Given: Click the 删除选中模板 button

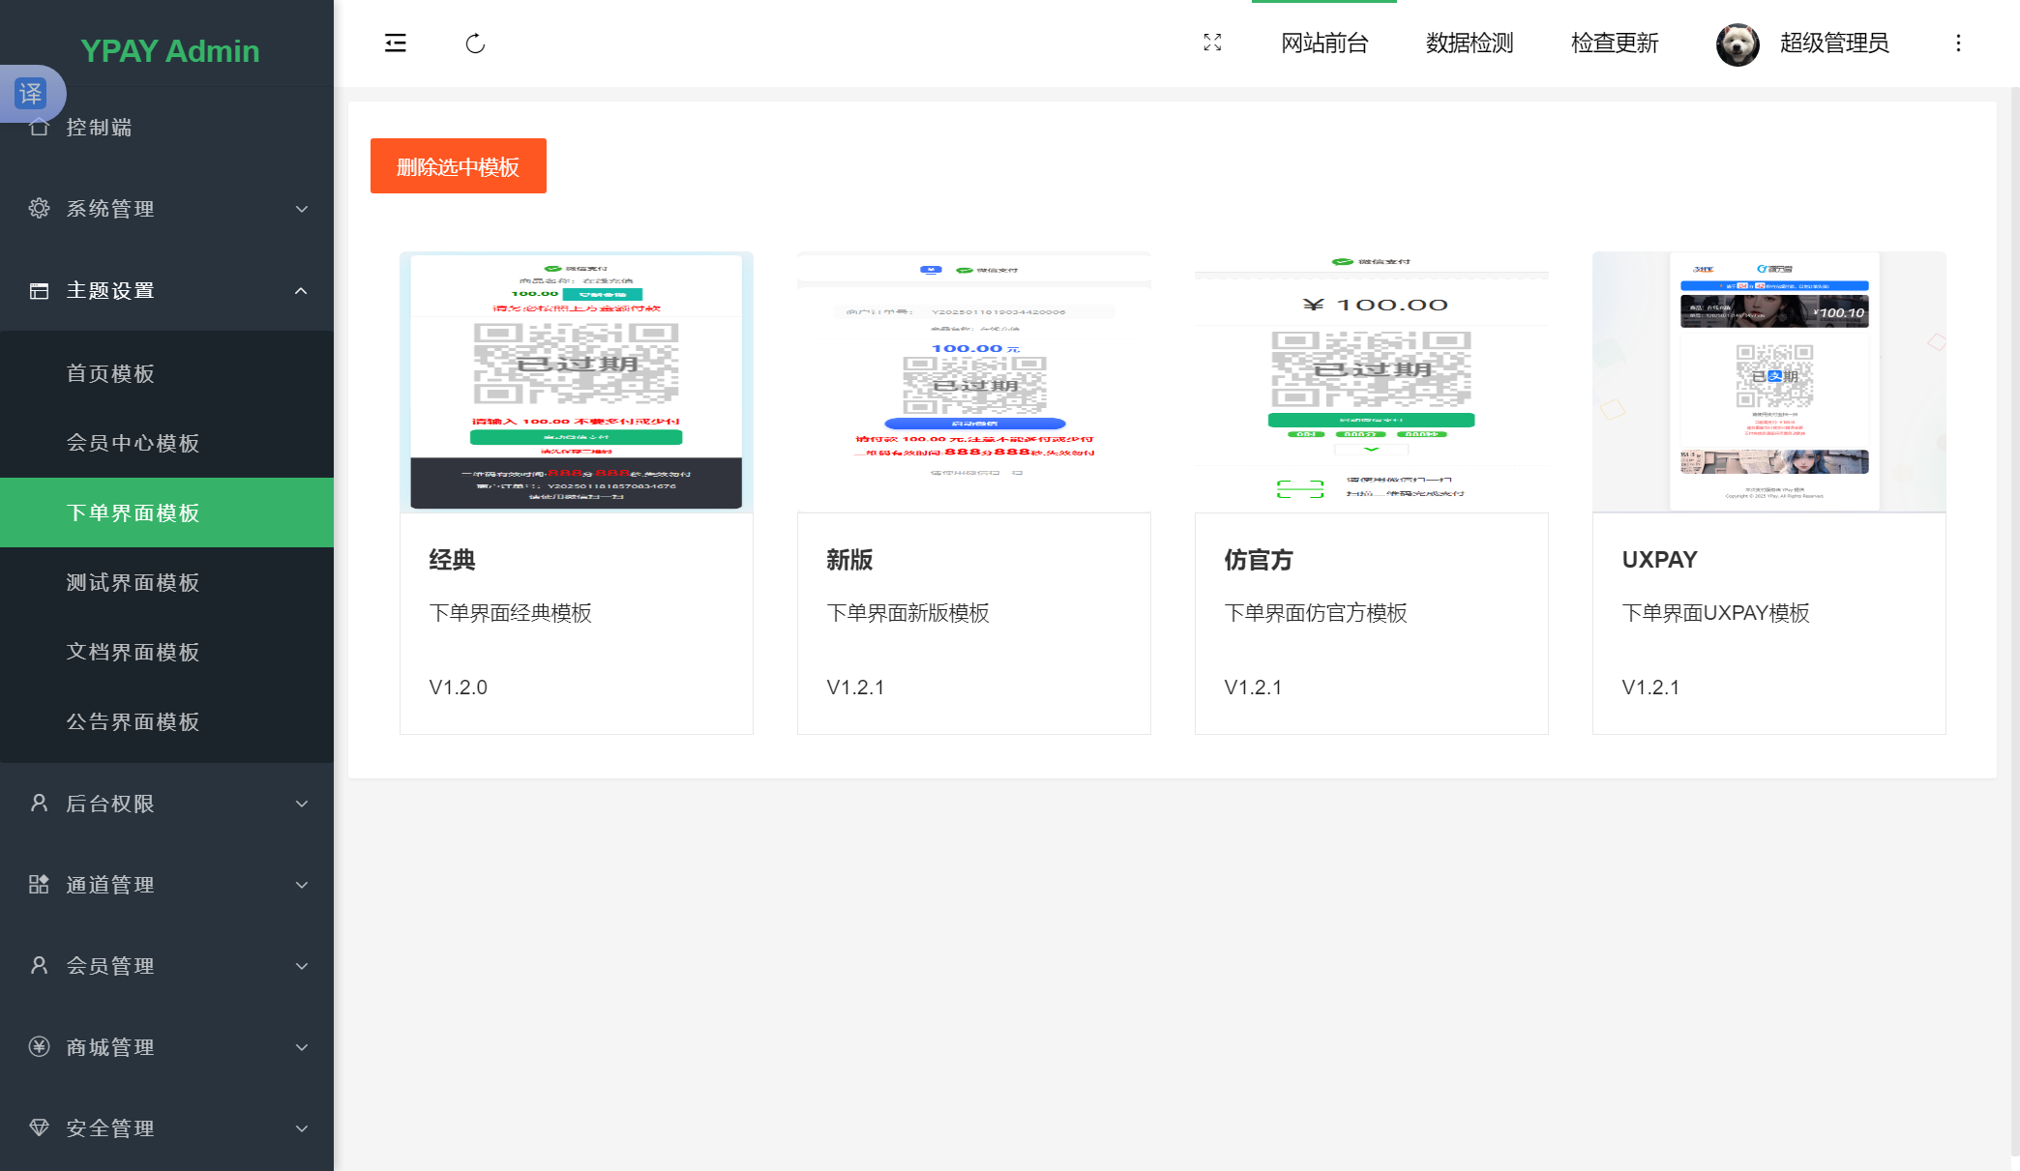Looking at the screenshot, I should coord(458,166).
